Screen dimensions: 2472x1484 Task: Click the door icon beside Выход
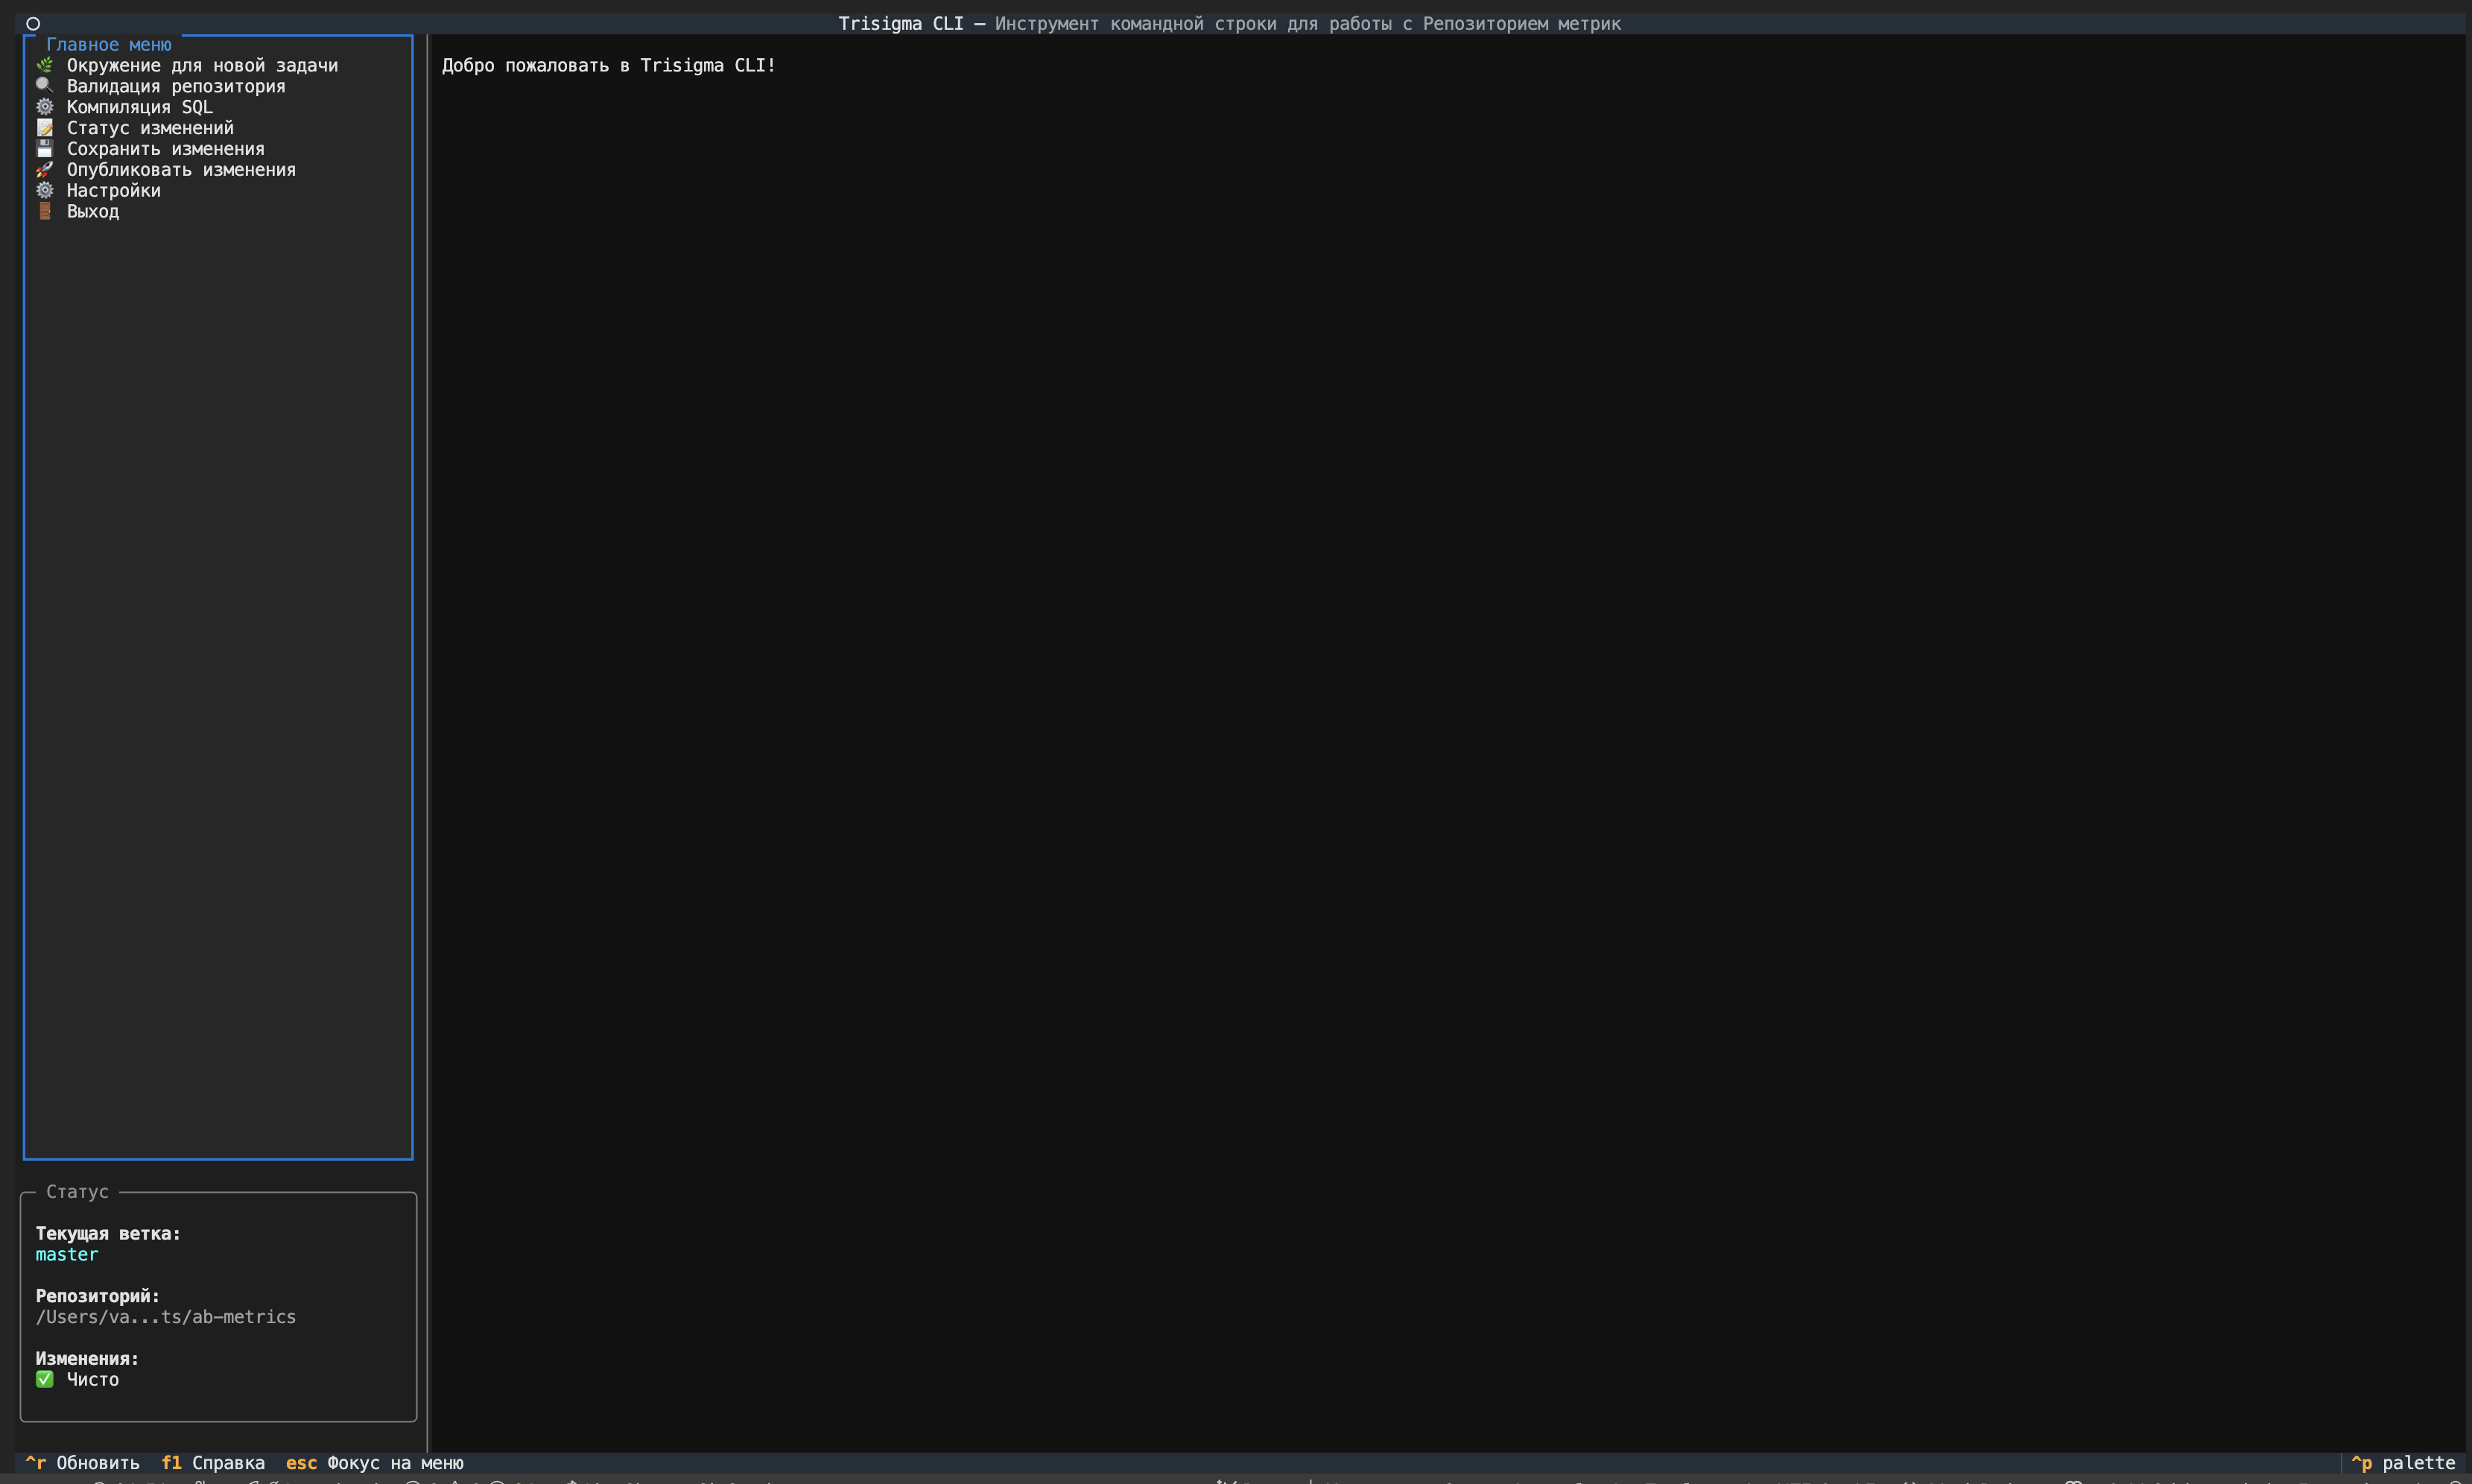click(x=44, y=211)
